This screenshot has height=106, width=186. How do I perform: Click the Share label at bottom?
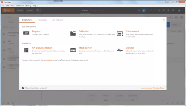92,96
